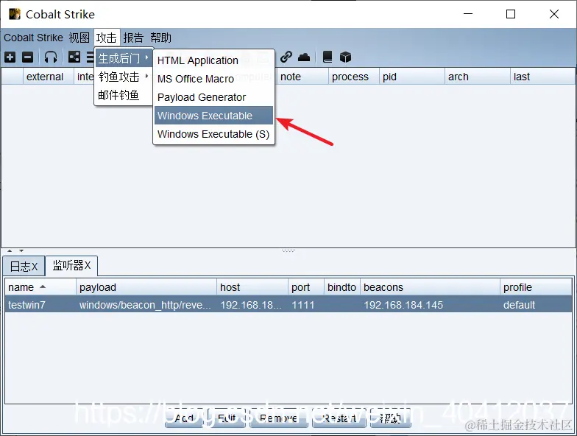Click the beacons value 192.168.184.145
This screenshot has height=436, width=577.
[430, 305]
